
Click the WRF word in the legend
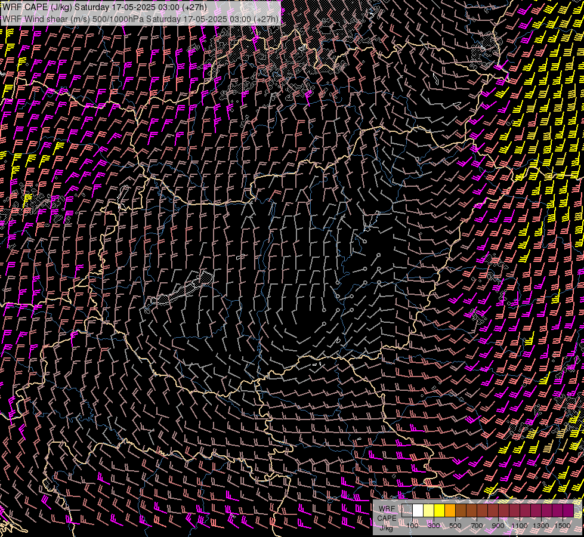pos(387,509)
